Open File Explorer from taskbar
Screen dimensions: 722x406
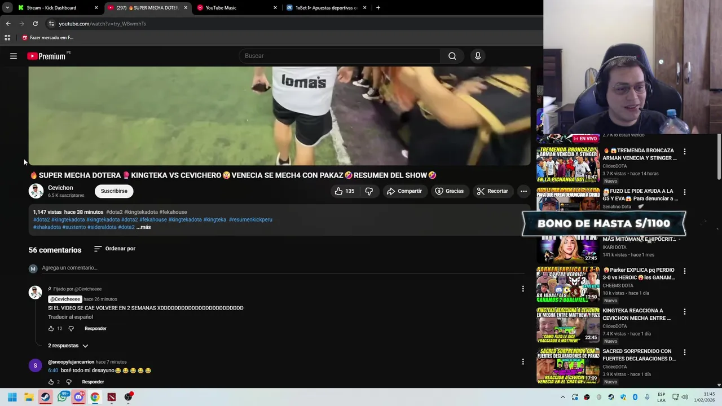pyautogui.click(x=29, y=397)
